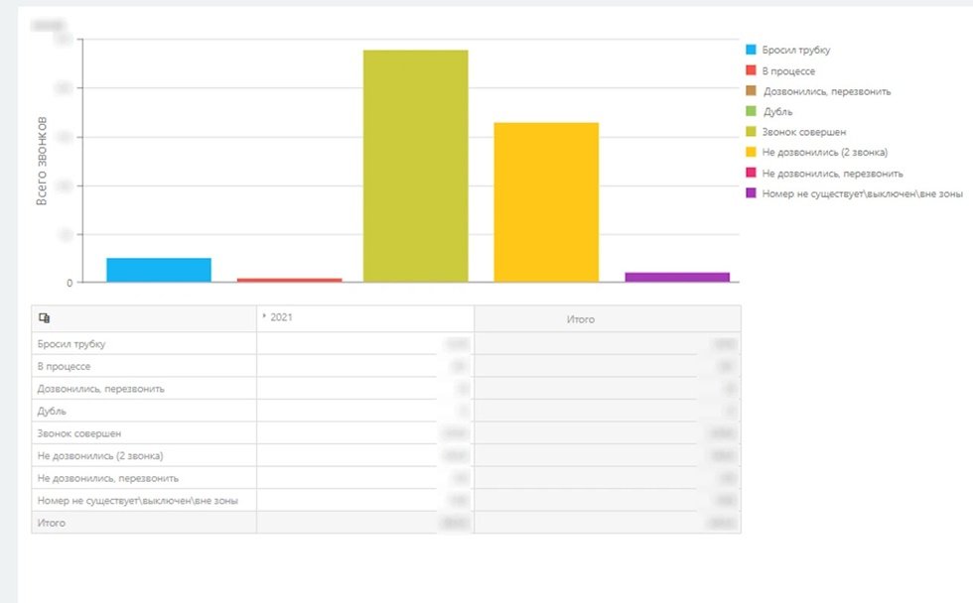Screen dimensions: 973x603
Task: Expand the 2021 column header
Action: [x=264, y=316]
